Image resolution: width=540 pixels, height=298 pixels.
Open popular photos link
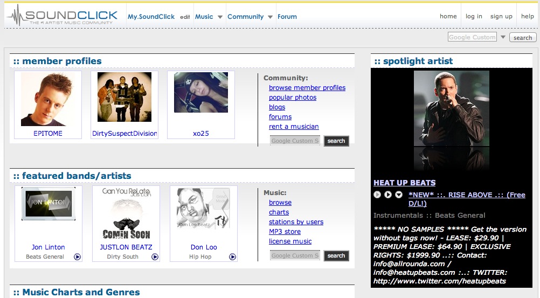pos(293,98)
